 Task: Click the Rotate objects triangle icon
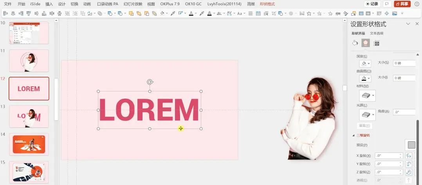[x=90, y=13]
